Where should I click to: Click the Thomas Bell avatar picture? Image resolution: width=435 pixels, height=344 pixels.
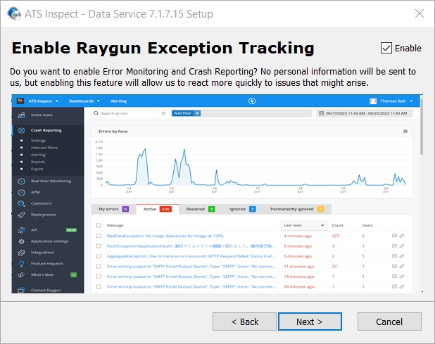point(373,101)
